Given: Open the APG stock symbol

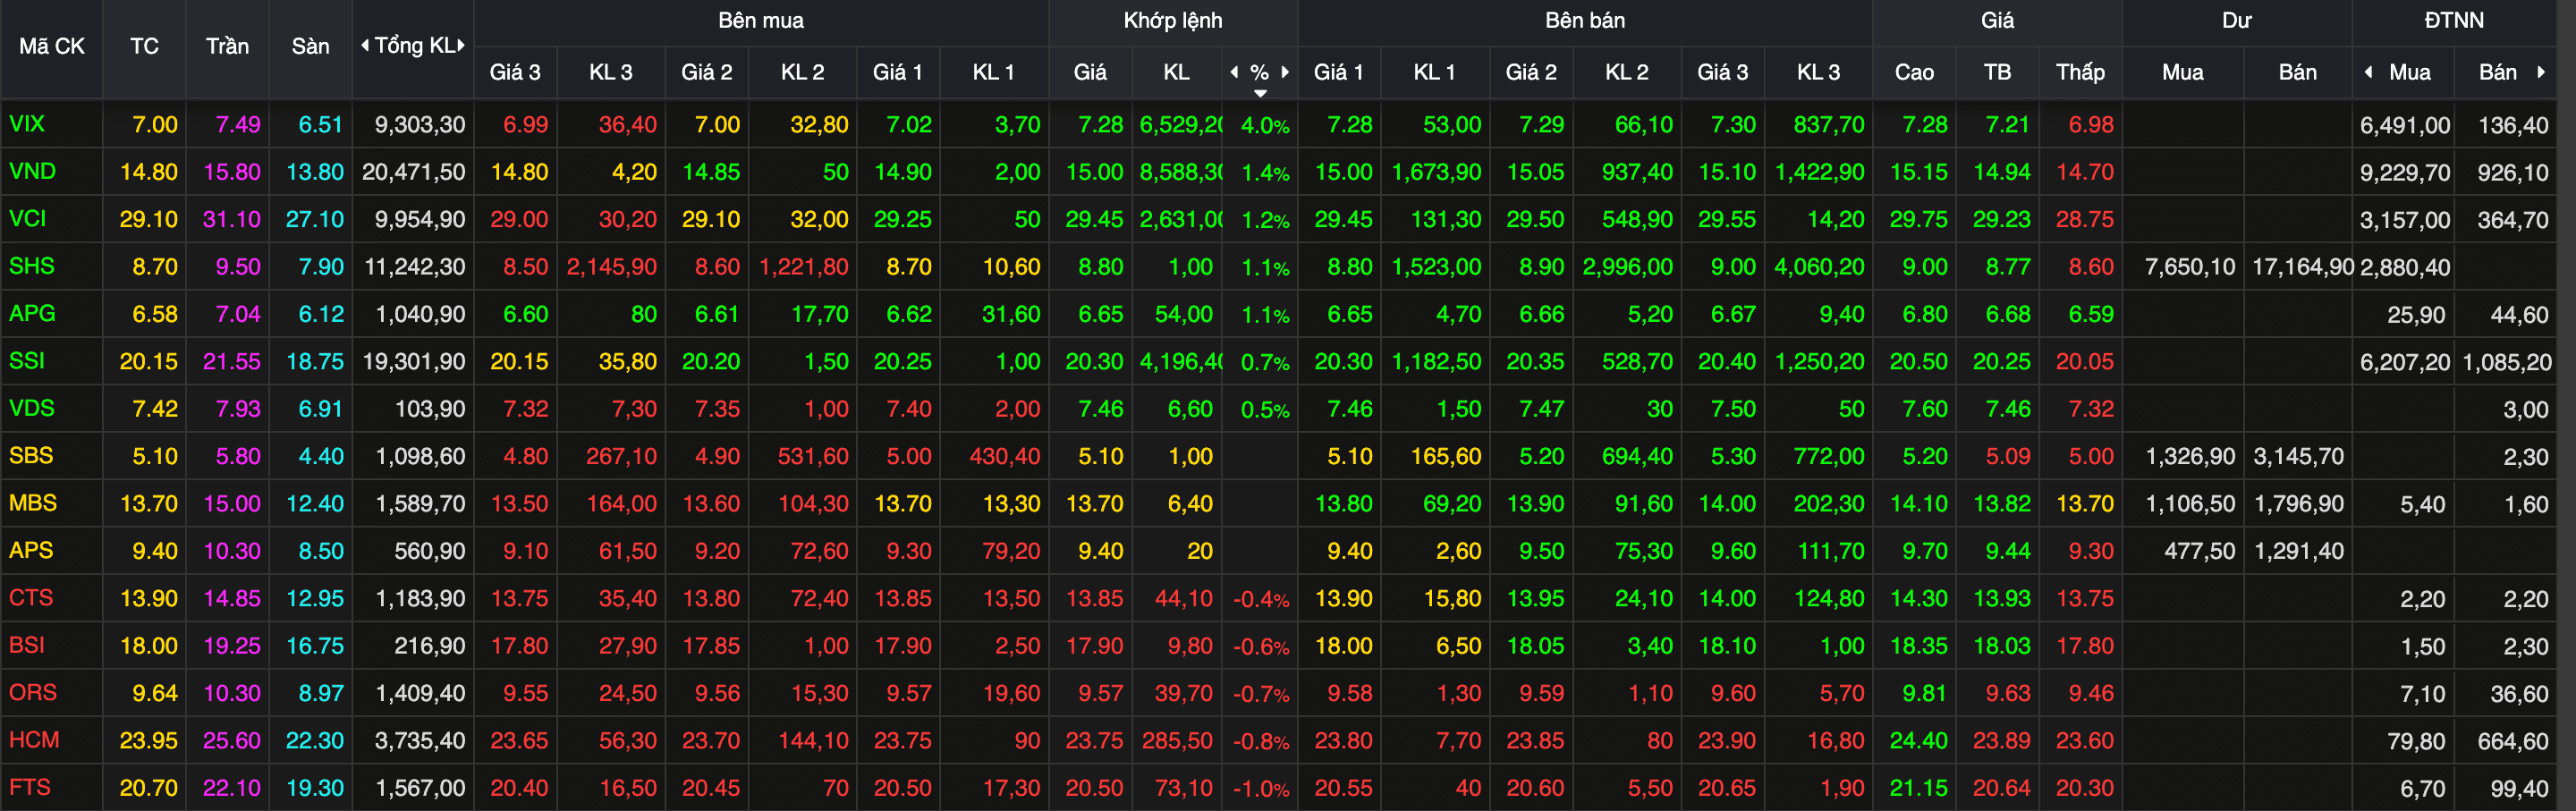Looking at the screenshot, I should 32,313.
